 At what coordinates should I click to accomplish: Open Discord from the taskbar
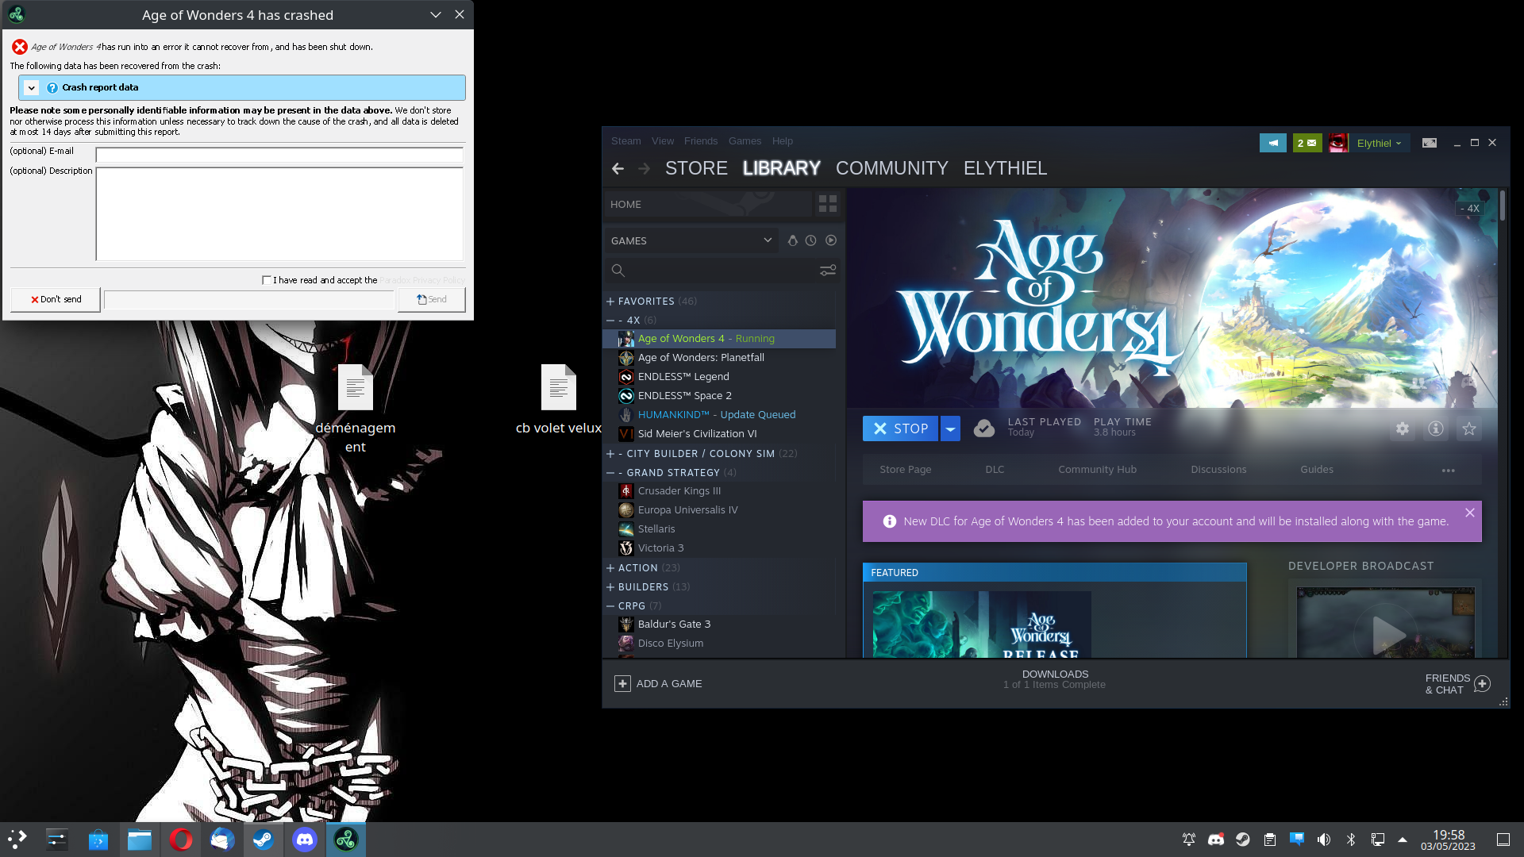pos(305,840)
